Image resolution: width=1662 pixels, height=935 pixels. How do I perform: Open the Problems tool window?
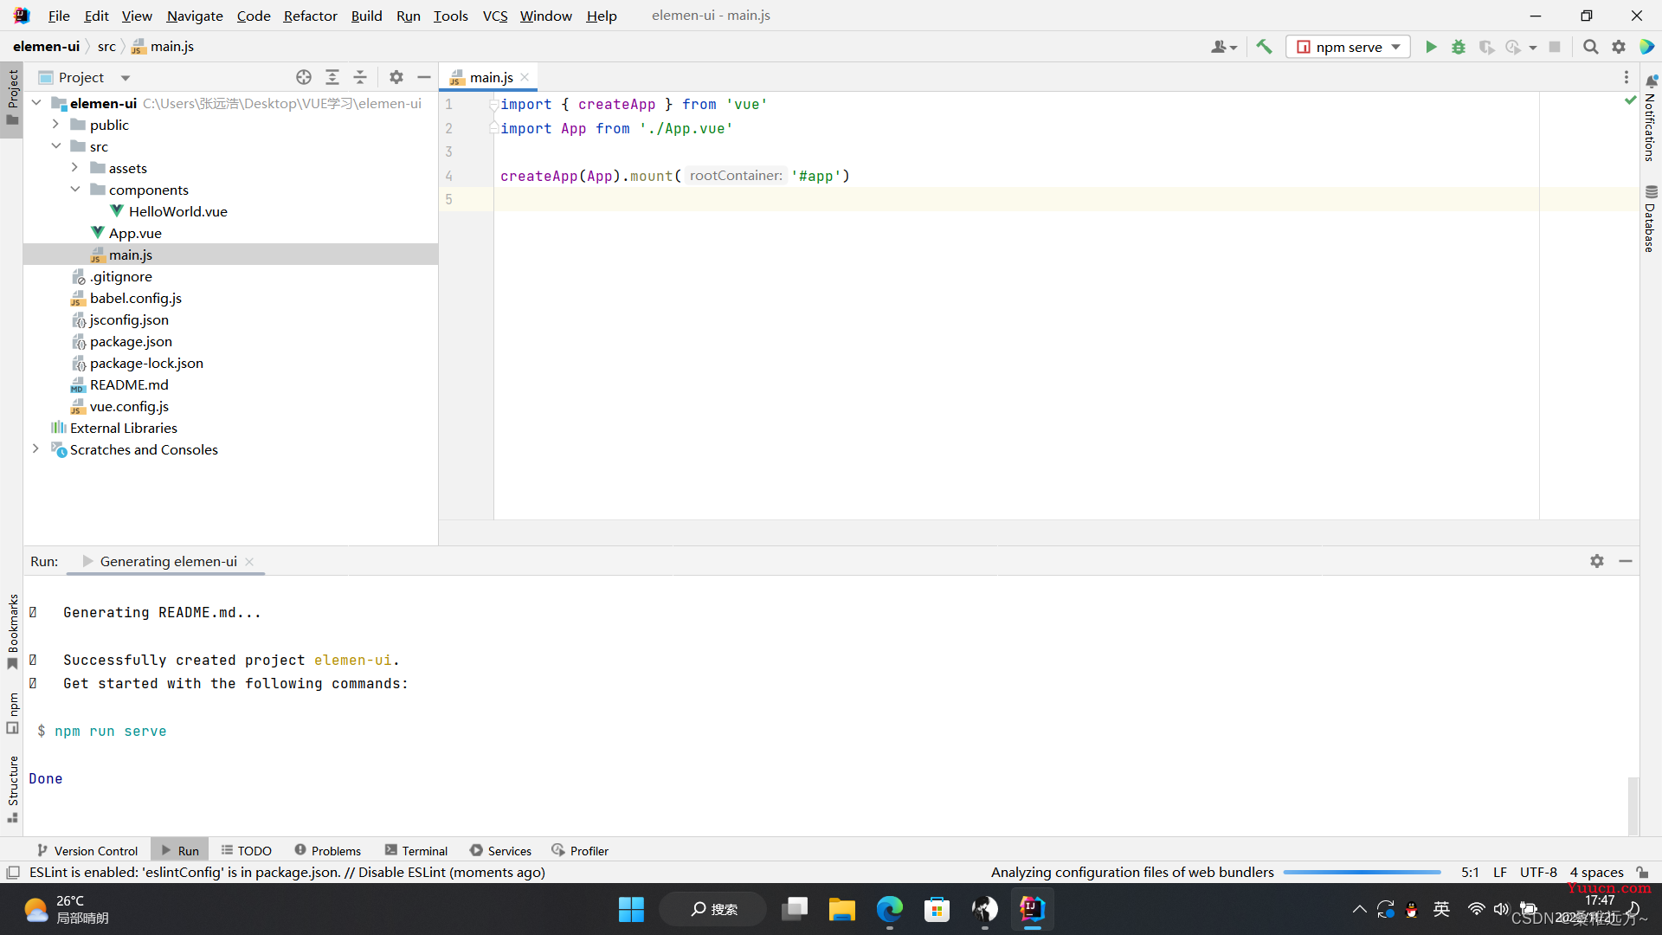327,850
